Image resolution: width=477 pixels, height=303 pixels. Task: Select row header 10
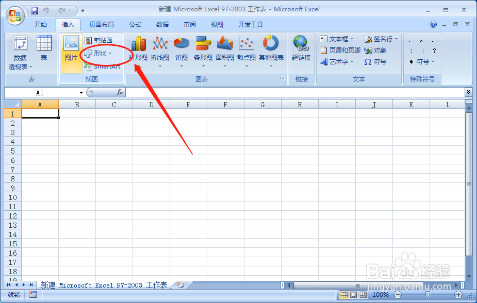13,197
